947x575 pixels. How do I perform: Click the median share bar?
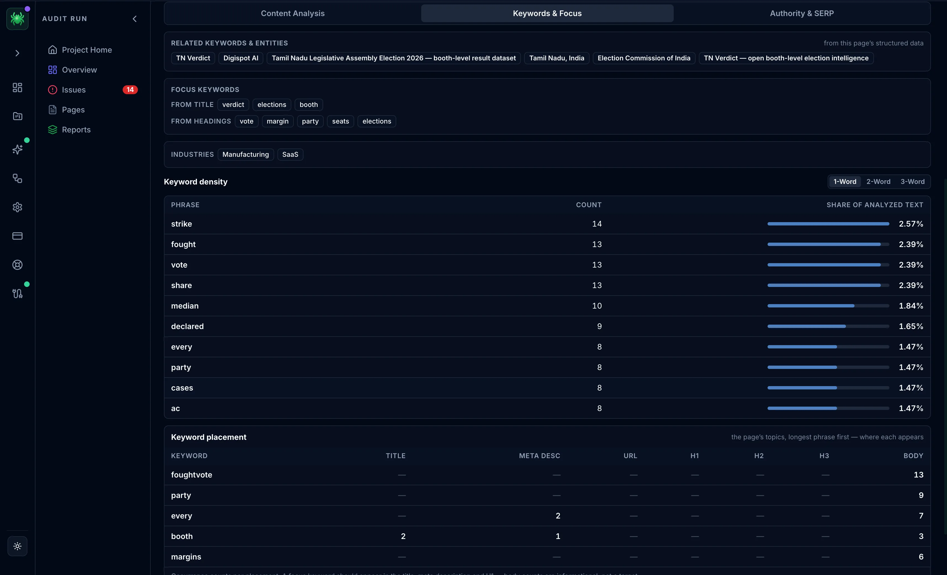pyautogui.click(x=828, y=306)
